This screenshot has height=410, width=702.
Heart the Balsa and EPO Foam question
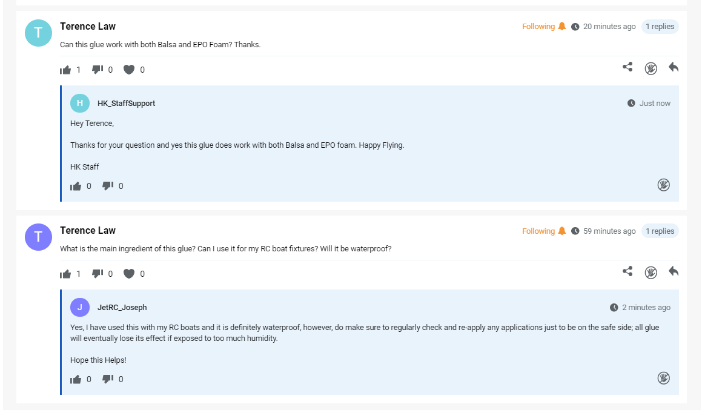point(129,70)
